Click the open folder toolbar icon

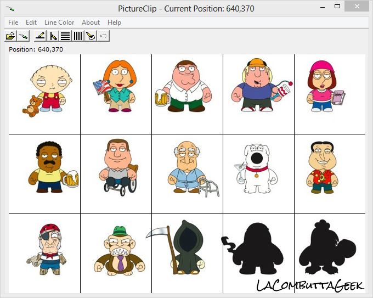10,36
